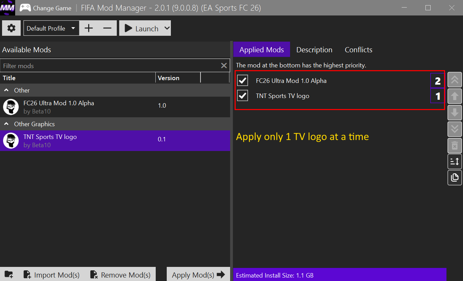The height and width of the screenshot is (281, 463).
Task: Launch the game with mods
Action: pos(141,28)
